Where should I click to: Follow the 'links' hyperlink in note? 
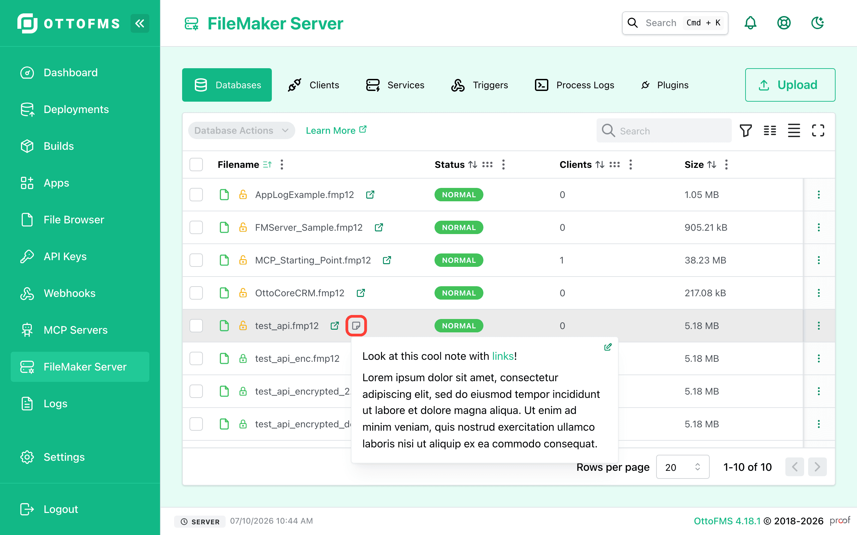[503, 356]
